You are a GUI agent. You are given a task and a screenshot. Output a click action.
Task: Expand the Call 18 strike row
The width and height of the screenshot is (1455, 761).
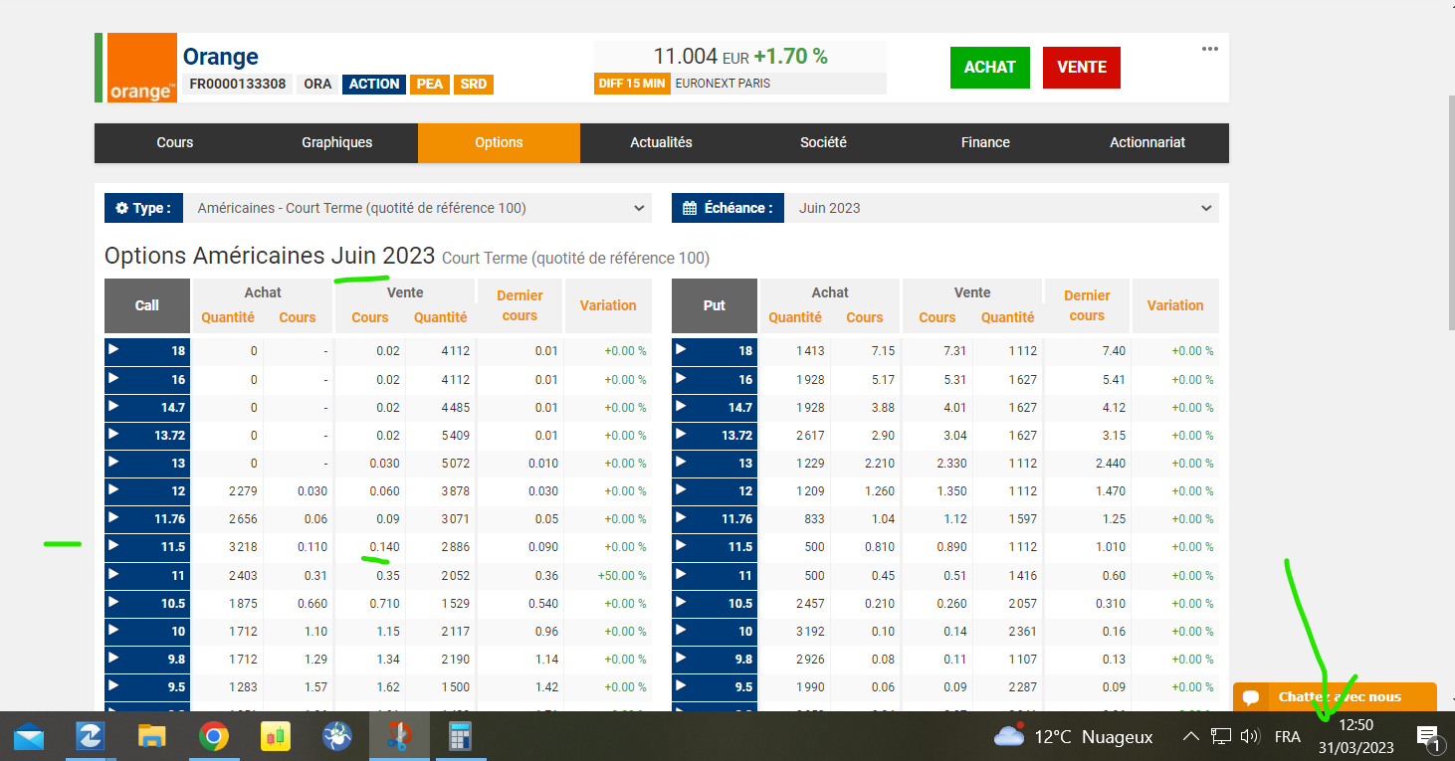tap(113, 350)
